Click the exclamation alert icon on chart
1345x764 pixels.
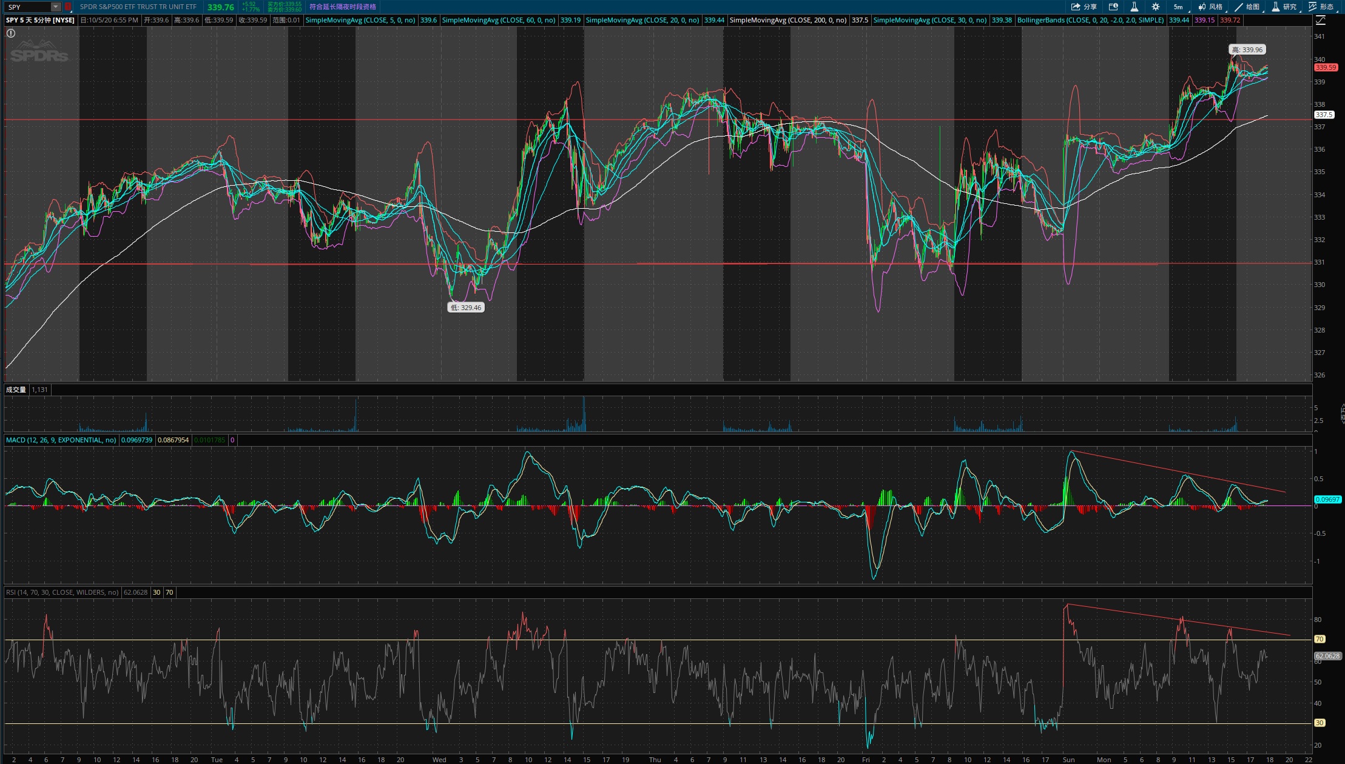point(11,33)
